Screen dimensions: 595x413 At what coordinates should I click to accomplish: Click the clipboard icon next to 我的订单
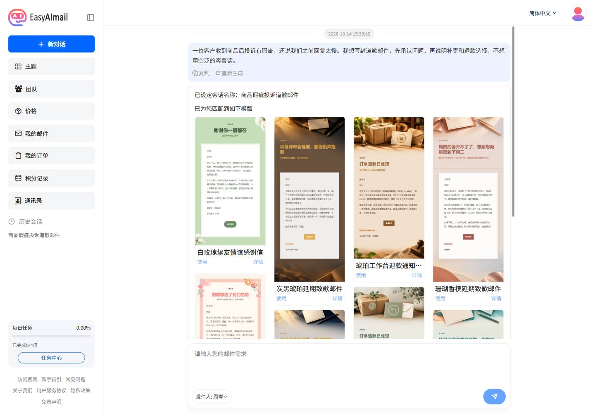tap(18, 156)
